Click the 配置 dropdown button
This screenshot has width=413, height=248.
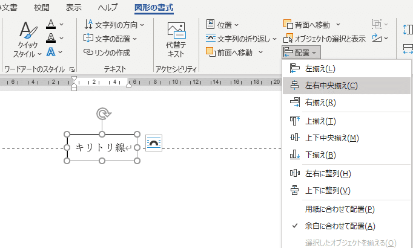point(301,52)
